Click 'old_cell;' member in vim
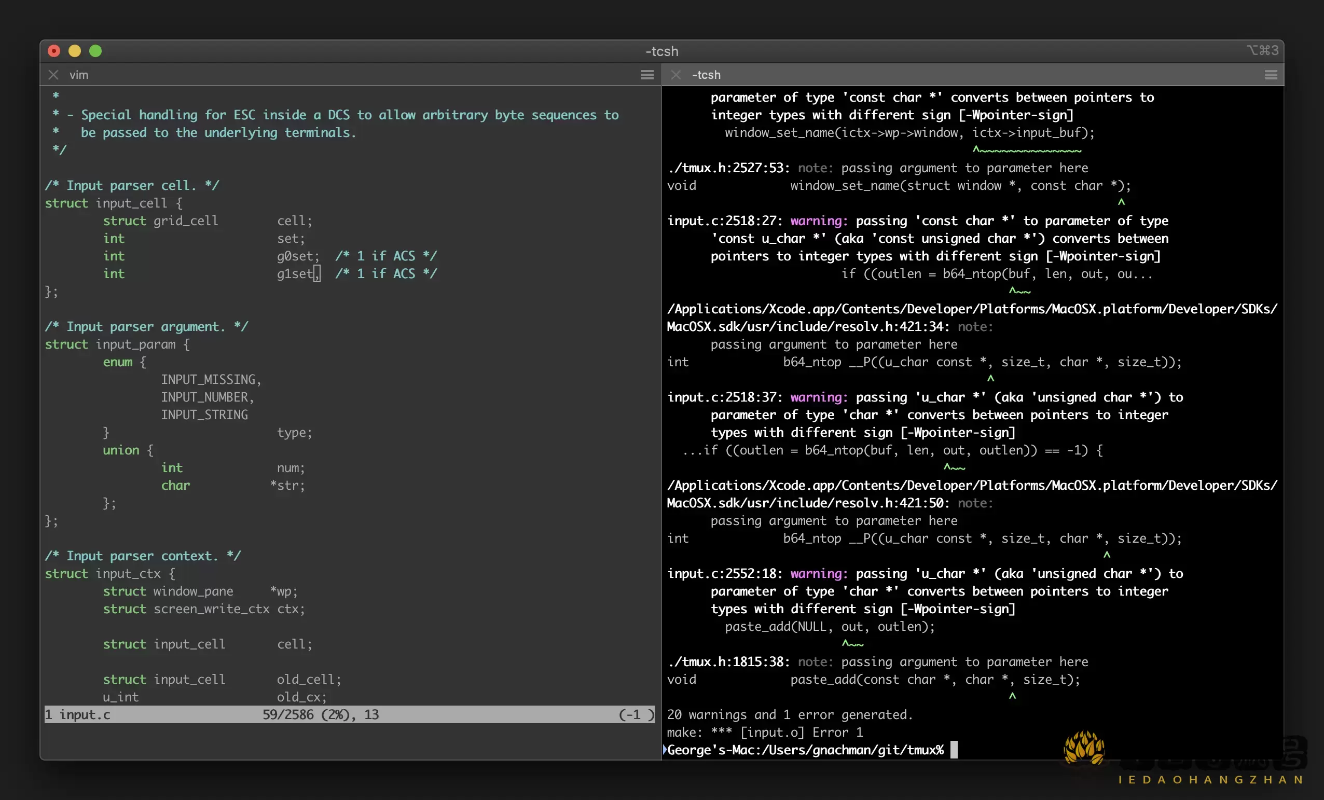 pos(309,679)
